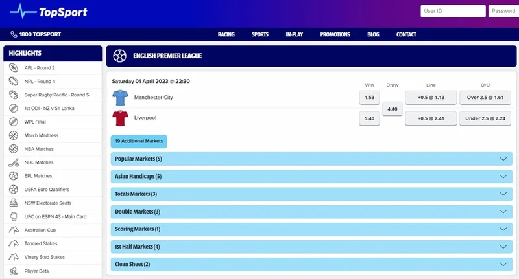
Task: Click the English Premier League soccer ball icon
Action: [x=120, y=56]
